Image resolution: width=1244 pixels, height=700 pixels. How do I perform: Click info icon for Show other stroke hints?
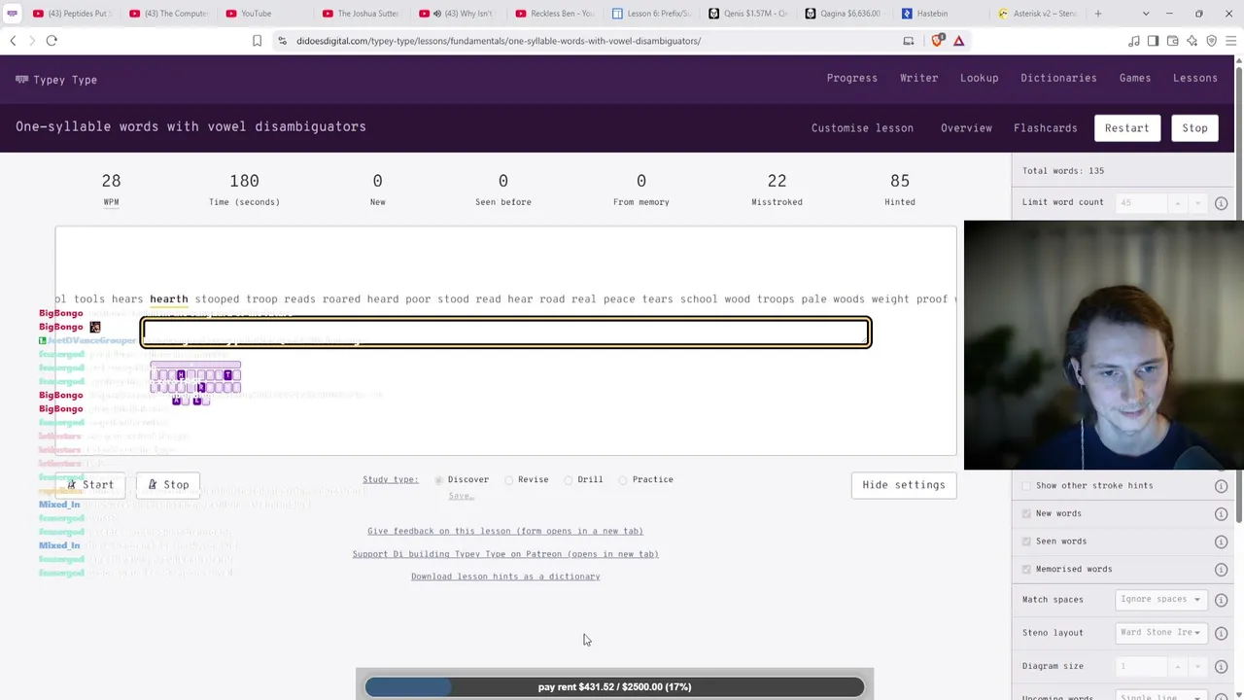click(x=1221, y=486)
